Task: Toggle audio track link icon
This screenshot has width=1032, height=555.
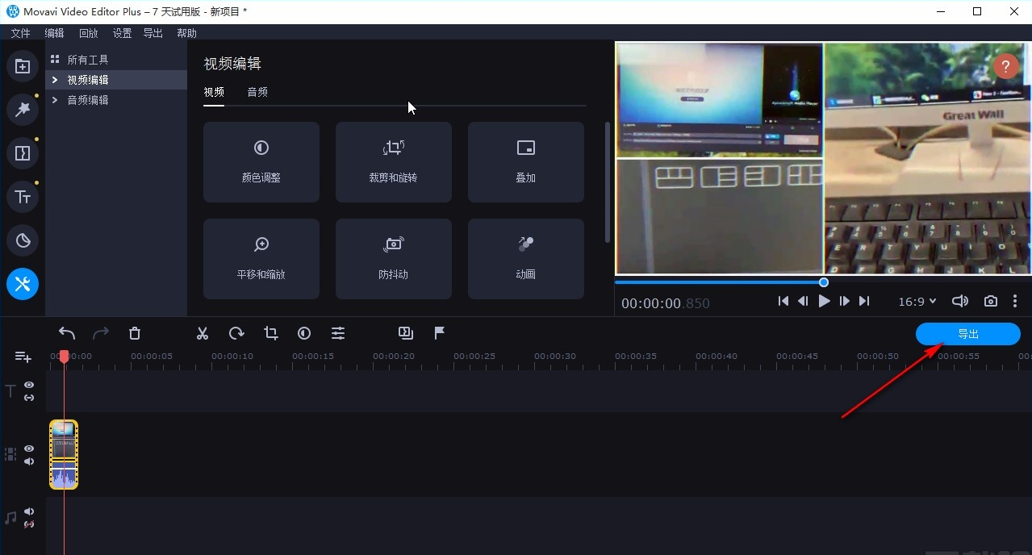Action: tap(29, 524)
